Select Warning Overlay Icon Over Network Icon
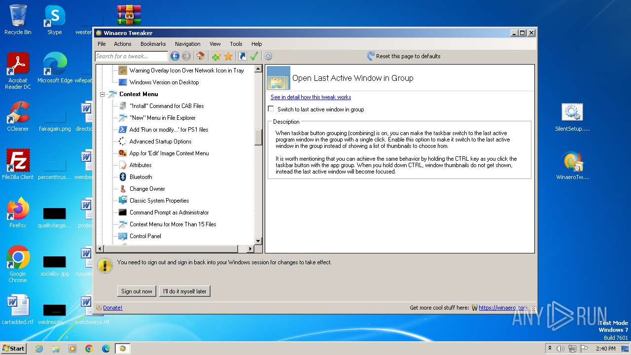The height and width of the screenshot is (355, 631). pyautogui.click(x=187, y=71)
